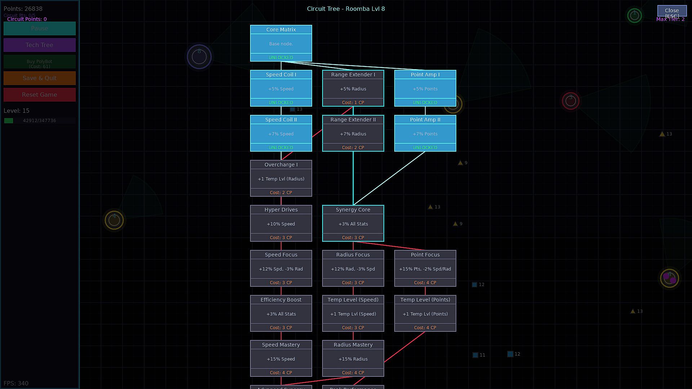Click the green circular bot icon
This screenshot has width=692, height=389.
(634, 15)
